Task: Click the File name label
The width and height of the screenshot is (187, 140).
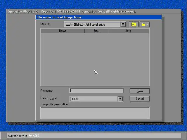Action: coord(47,91)
